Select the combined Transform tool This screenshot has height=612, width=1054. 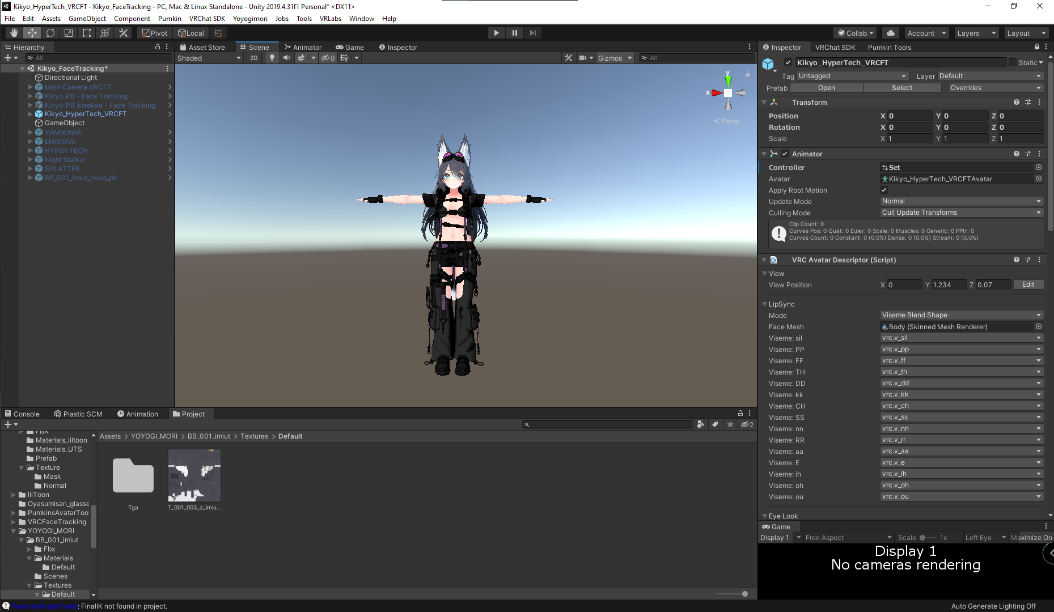105,33
